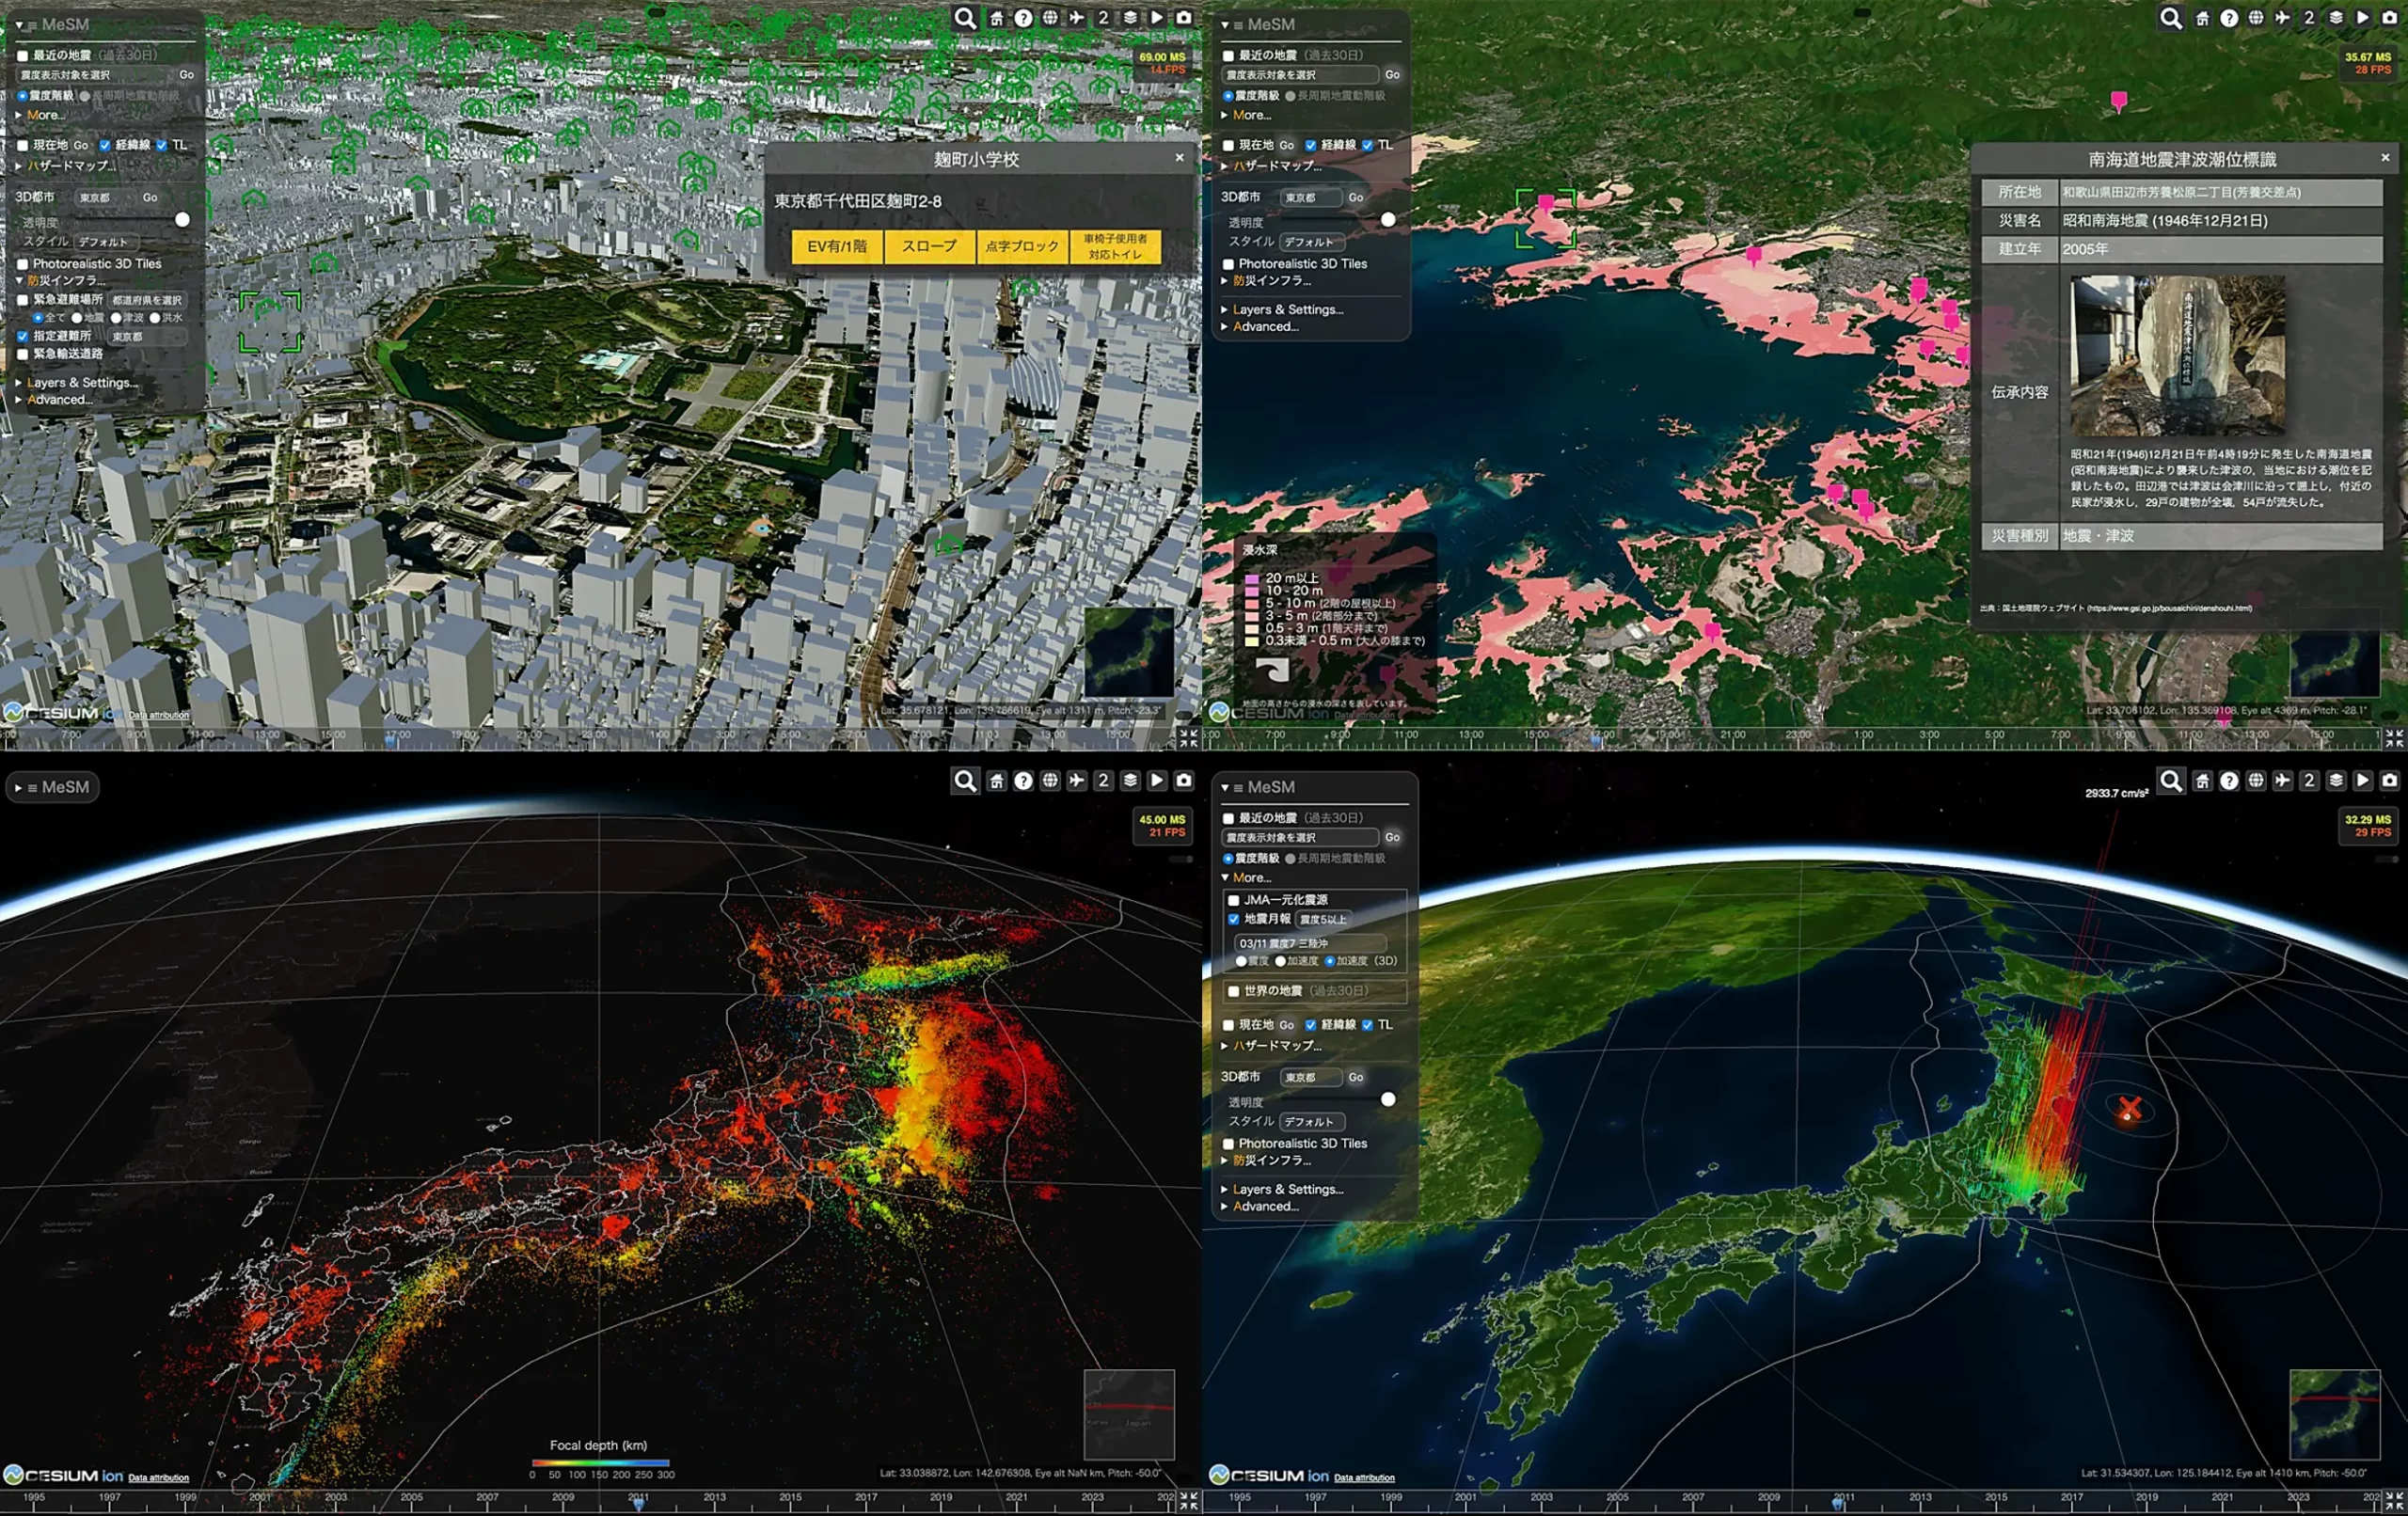Screen dimensions: 2408x1516
Task: Enable JMA一元化震源 checkbox
Action: click(1233, 900)
